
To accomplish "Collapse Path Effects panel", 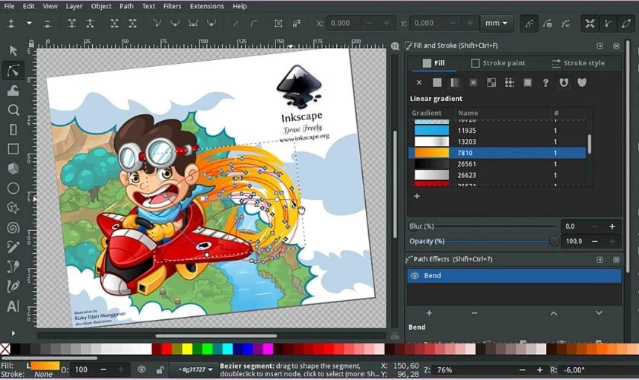I will pos(599,259).
